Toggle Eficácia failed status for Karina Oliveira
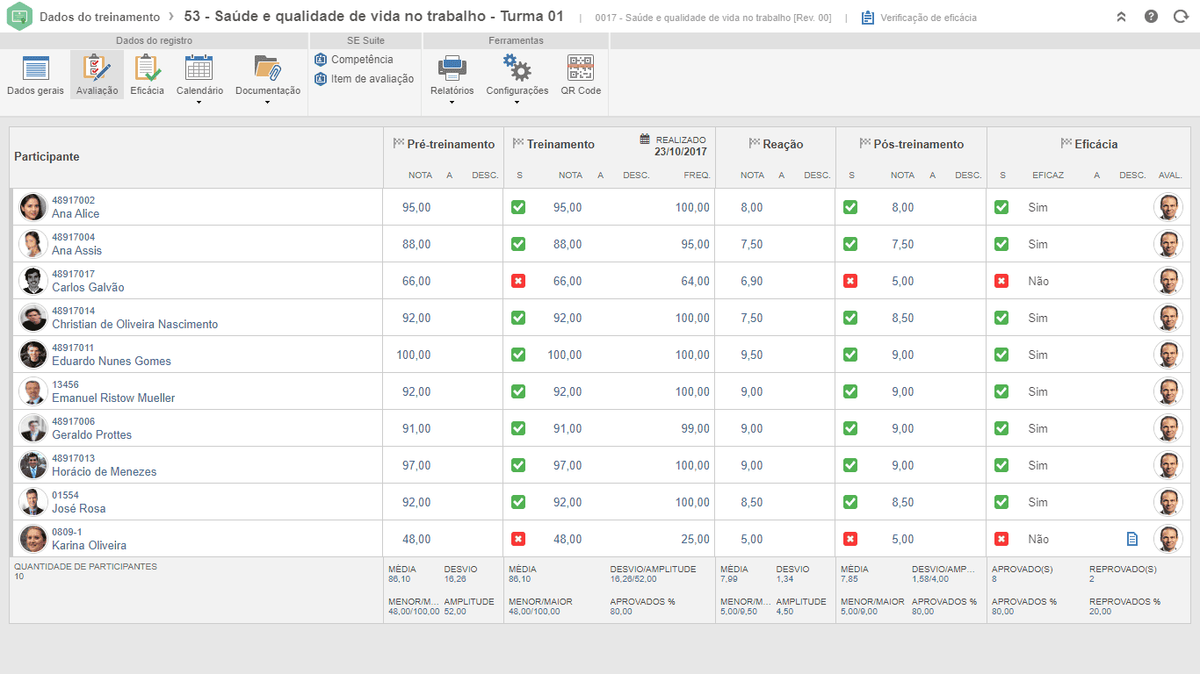The width and height of the screenshot is (1200, 674). pyautogui.click(x=1001, y=539)
